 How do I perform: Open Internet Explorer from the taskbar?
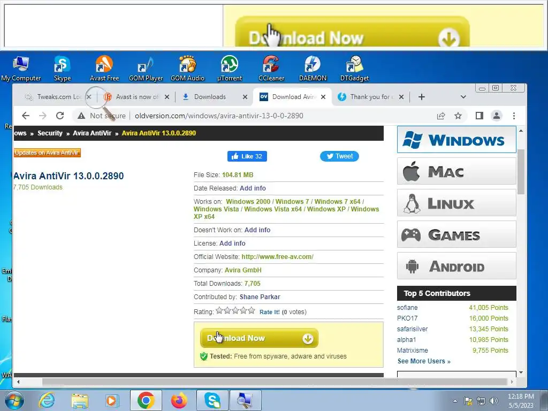(x=47, y=400)
